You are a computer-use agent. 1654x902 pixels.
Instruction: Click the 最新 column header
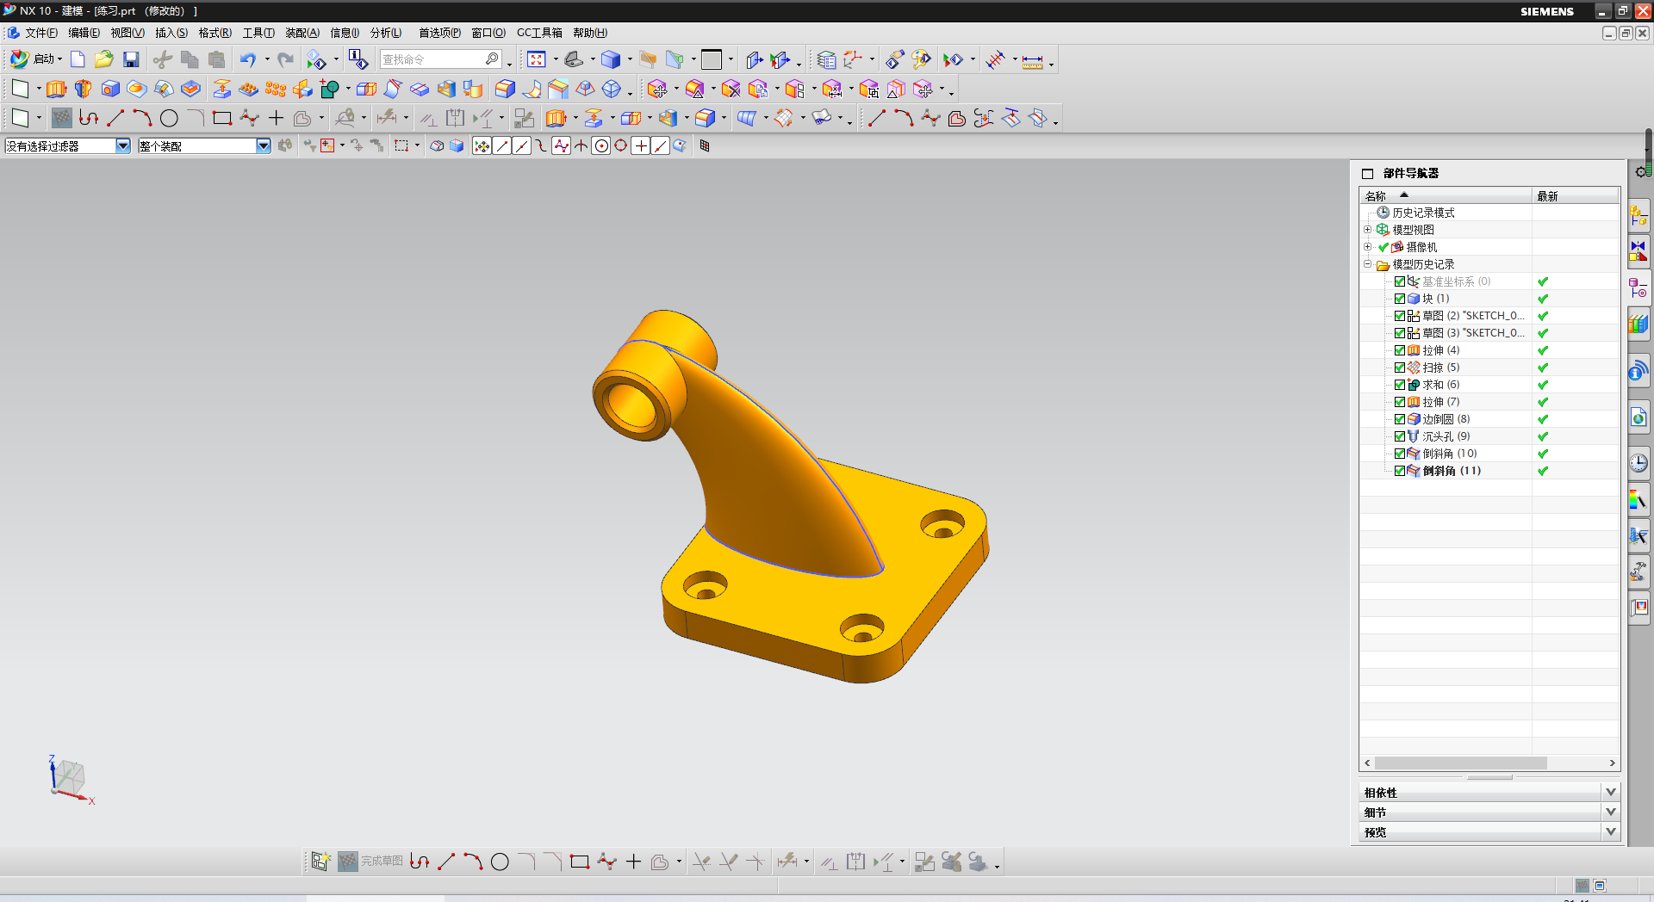point(1576,196)
